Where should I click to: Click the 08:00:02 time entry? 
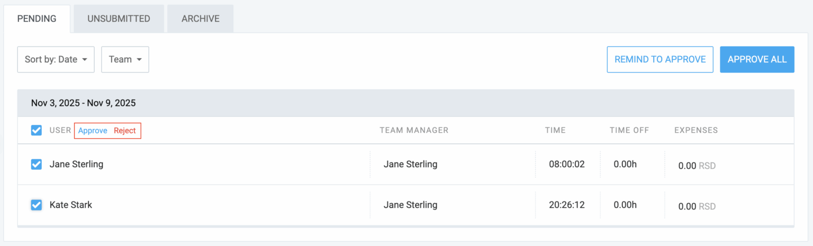[x=566, y=164]
